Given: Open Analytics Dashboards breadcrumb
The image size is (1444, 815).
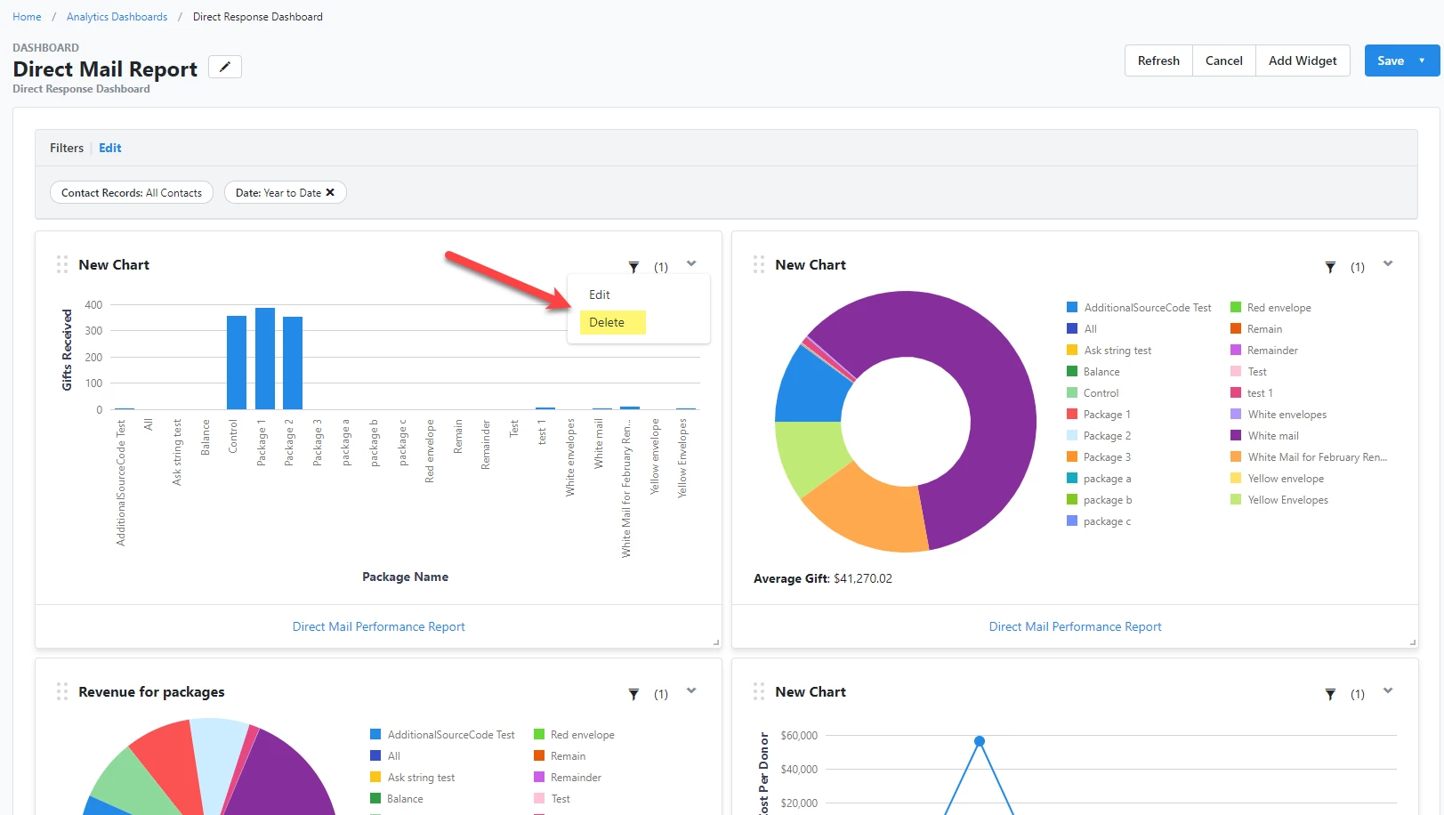Looking at the screenshot, I should click(x=117, y=17).
